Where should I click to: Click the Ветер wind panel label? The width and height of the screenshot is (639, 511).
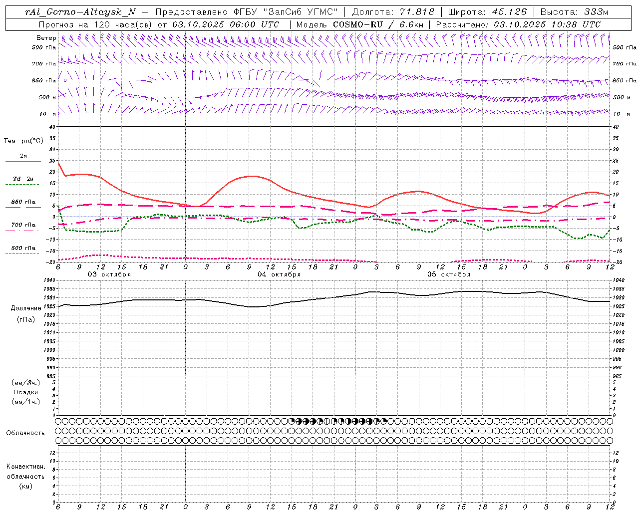pyautogui.click(x=46, y=38)
